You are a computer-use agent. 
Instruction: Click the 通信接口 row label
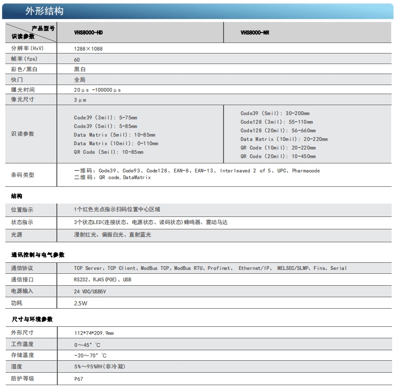[22, 280]
